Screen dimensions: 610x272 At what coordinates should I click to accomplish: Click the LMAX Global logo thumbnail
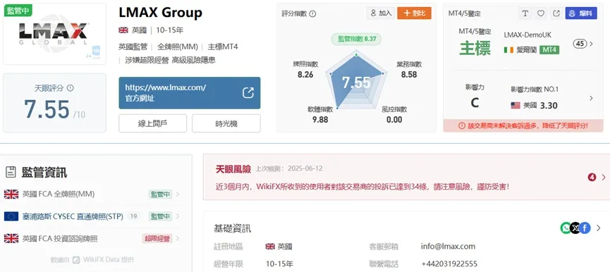click(x=54, y=34)
